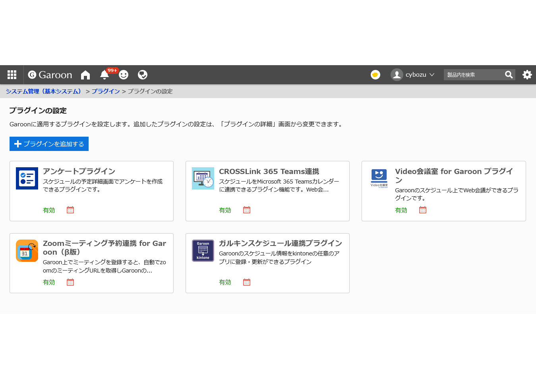Click the アンケートプラグイン icon thumbnail

point(27,178)
